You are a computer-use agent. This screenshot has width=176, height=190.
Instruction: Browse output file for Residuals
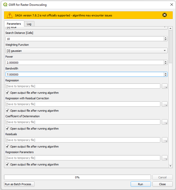click(165, 140)
